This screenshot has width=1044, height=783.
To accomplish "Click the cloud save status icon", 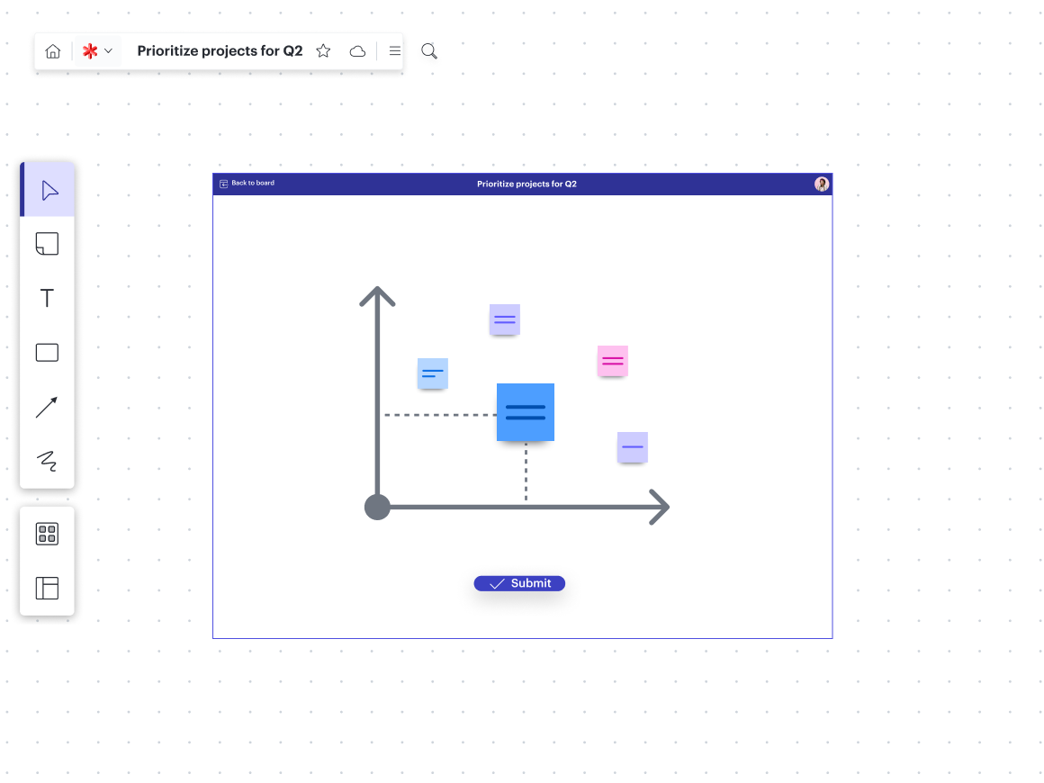I will tap(357, 51).
